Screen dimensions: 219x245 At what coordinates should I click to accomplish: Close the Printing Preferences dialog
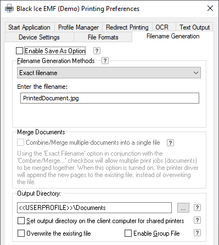point(210,8)
